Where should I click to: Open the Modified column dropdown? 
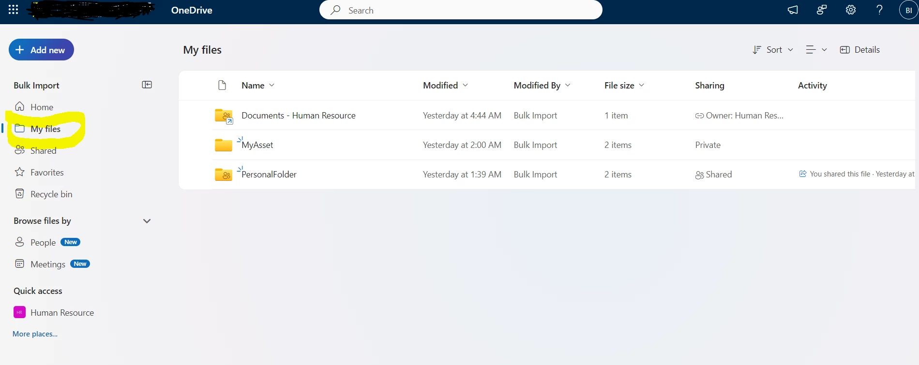[446, 85]
